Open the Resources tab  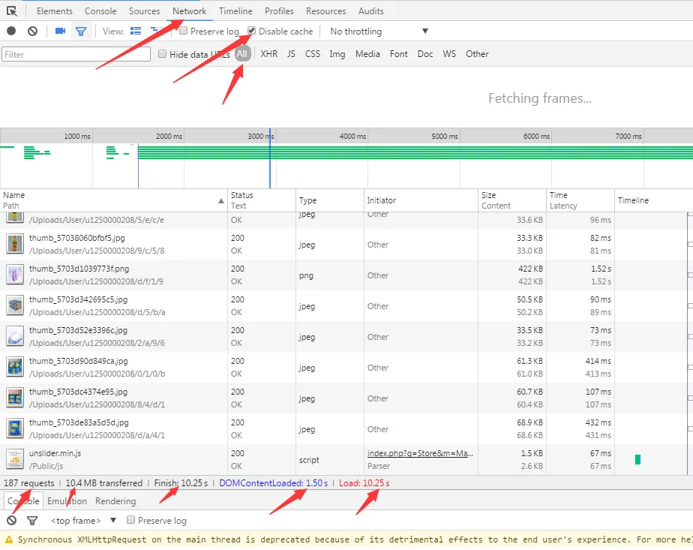click(x=326, y=11)
